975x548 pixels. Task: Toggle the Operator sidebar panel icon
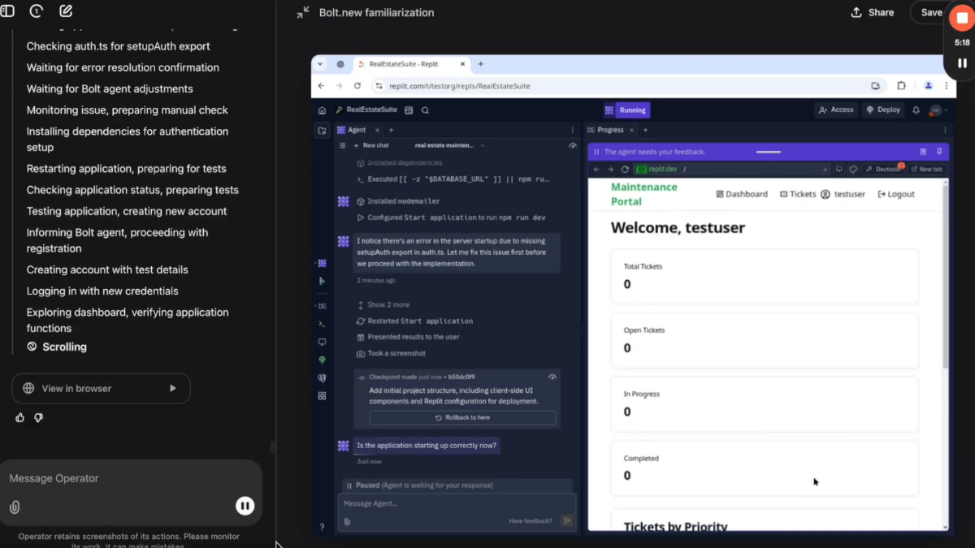(7, 11)
